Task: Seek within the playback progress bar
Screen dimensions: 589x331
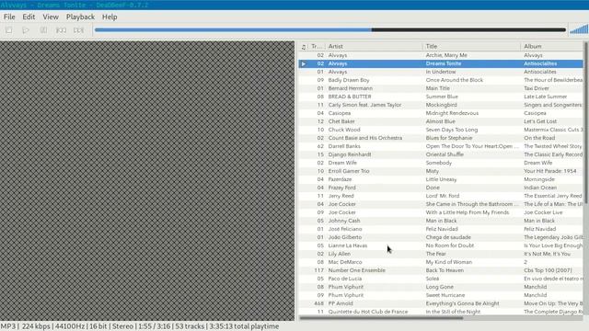Action: (x=330, y=29)
